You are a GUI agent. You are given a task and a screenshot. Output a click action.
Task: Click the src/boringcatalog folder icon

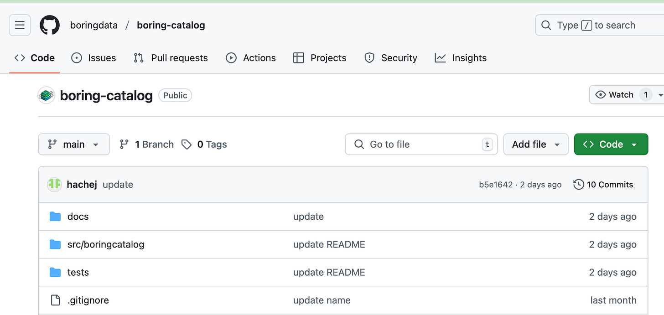55,244
